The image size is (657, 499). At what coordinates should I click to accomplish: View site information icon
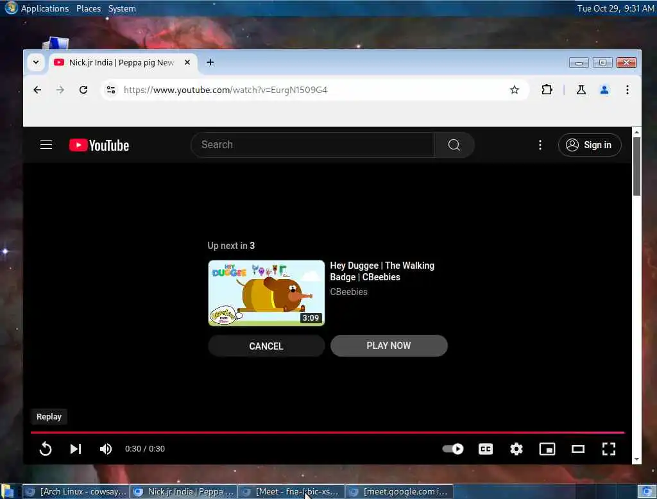[x=111, y=90]
